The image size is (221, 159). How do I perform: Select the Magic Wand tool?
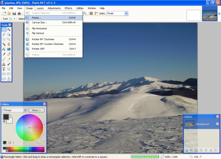[x=4, y=44]
